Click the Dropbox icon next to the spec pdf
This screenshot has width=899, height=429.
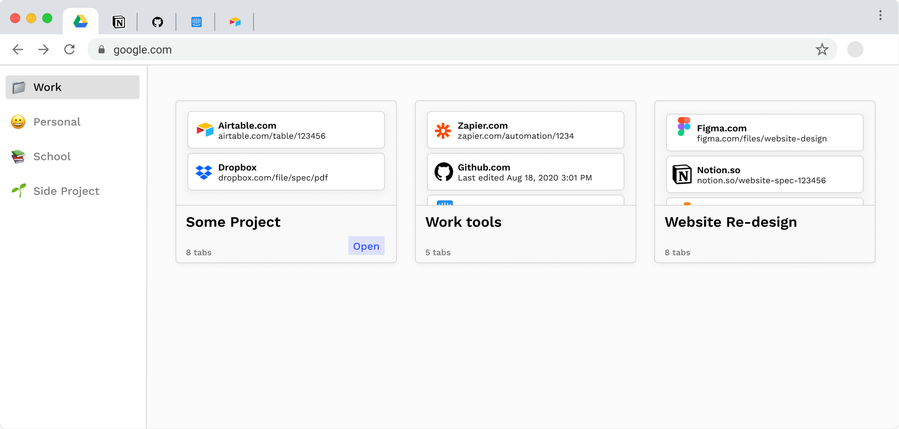coord(205,172)
